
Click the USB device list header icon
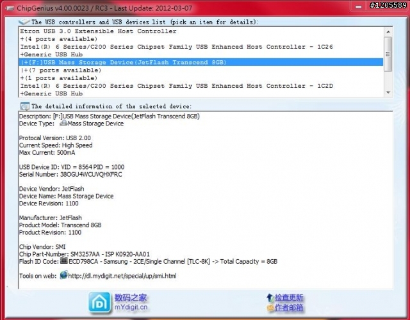tap(24, 22)
